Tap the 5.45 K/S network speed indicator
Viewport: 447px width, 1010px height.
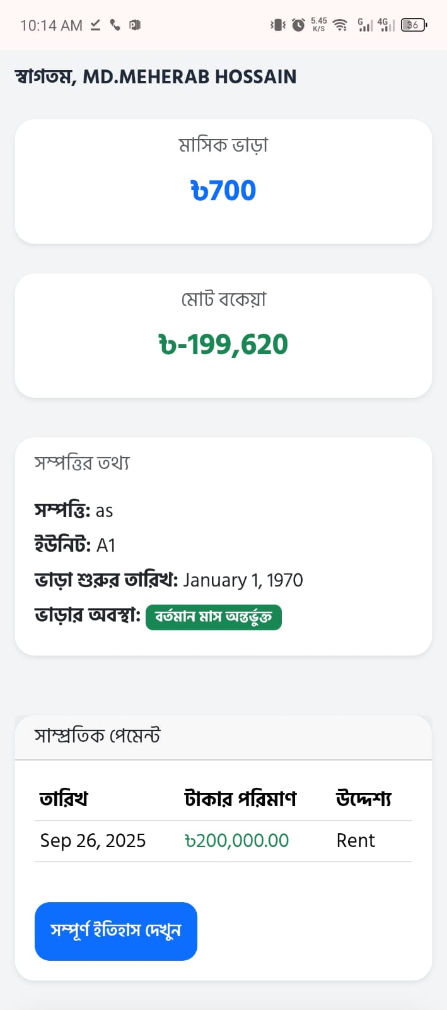click(x=319, y=25)
